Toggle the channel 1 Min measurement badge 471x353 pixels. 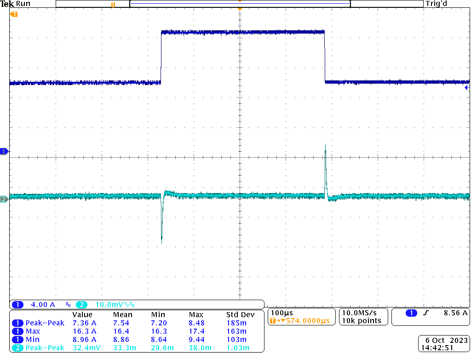17,340
